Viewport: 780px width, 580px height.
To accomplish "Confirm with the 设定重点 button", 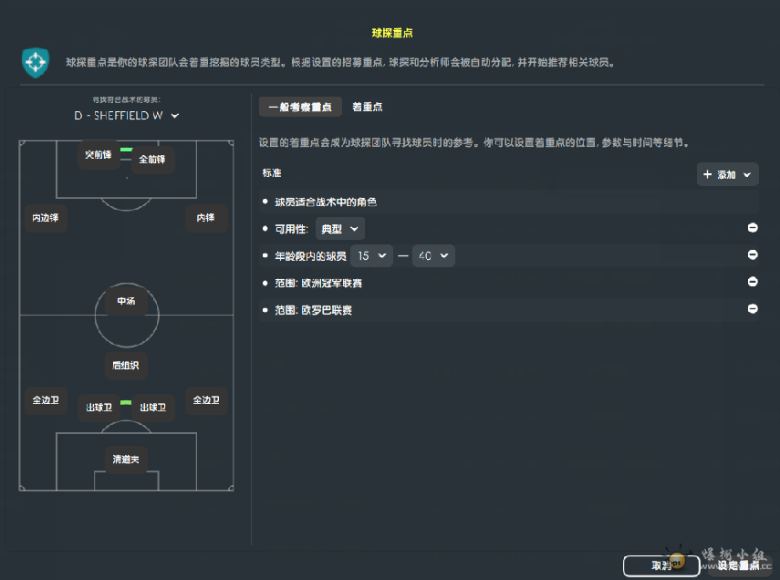I will (737, 565).
